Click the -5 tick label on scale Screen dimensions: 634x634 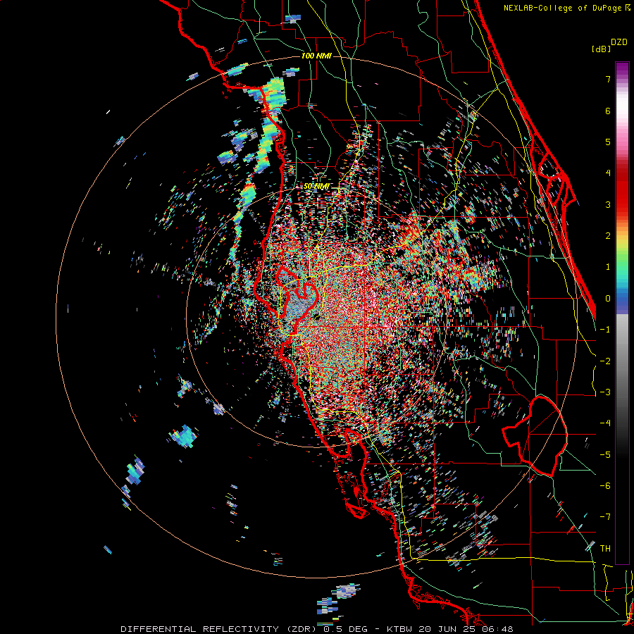click(605, 455)
